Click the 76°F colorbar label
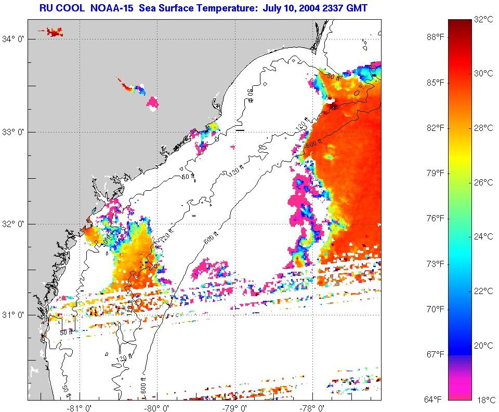This screenshot has height=412, width=499. [436, 219]
